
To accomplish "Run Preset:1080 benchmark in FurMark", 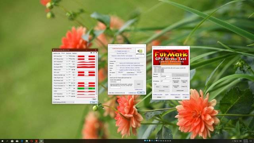I will tap(176, 87).
